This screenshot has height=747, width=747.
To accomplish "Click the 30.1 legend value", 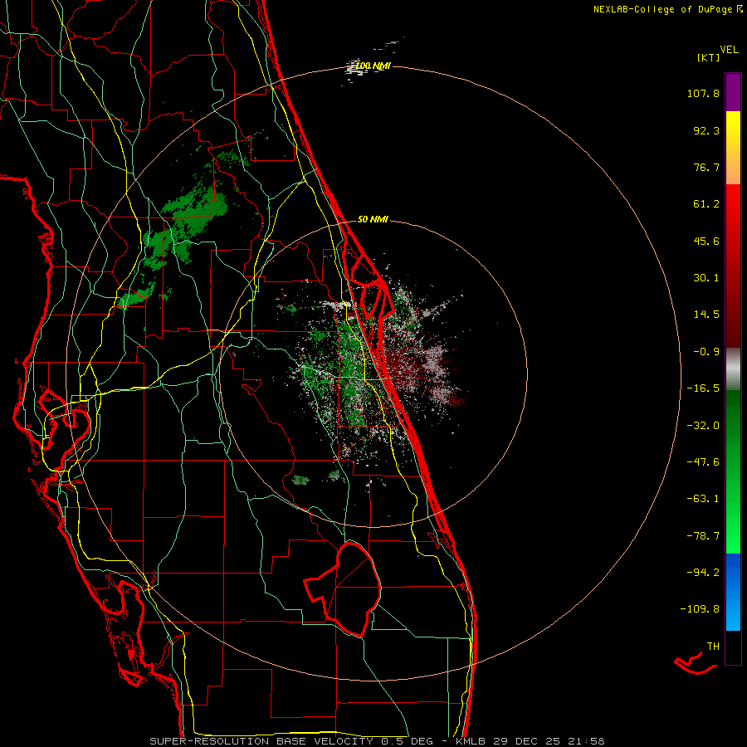I will click(x=706, y=278).
